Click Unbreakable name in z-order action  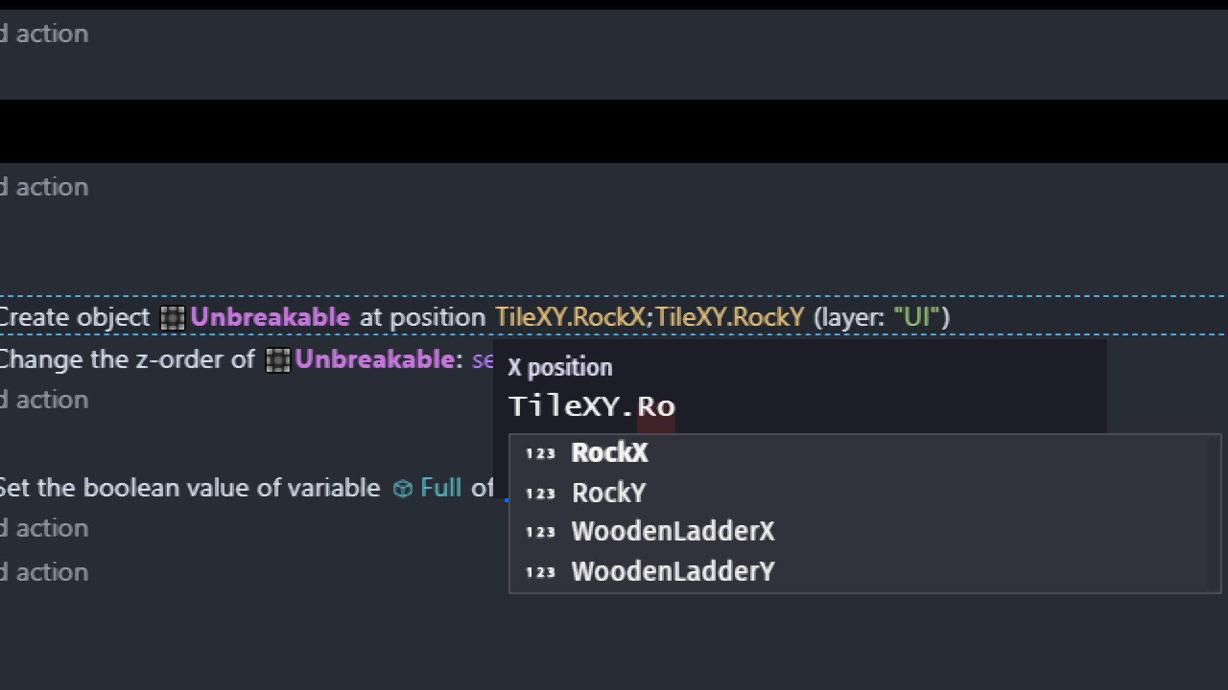coord(375,360)
